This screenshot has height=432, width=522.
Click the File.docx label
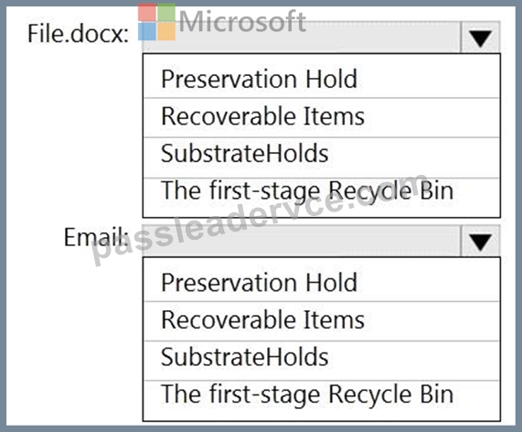(78, 34)
